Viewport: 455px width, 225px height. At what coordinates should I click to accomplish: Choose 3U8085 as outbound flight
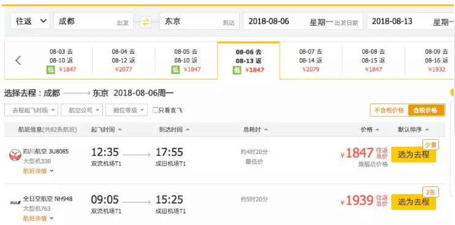[x=413, y=155]
